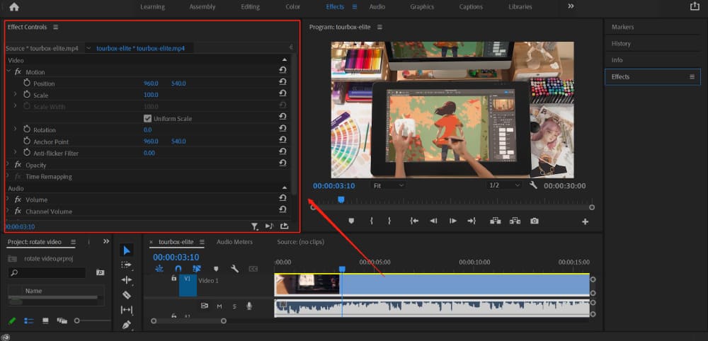Mute the audio track with M button
The image size is (708, 341).
click(219, 306)
